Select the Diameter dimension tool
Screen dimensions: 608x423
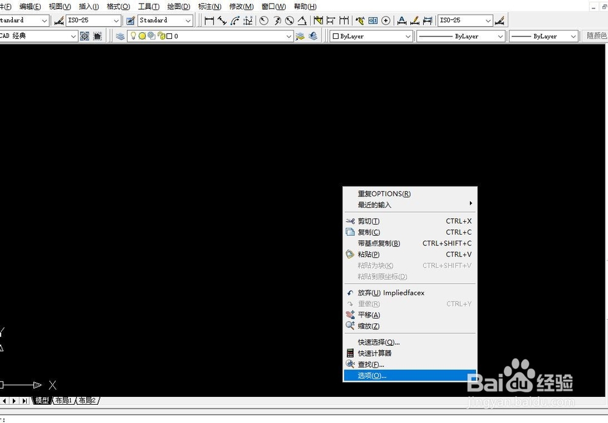click(289, 20)
